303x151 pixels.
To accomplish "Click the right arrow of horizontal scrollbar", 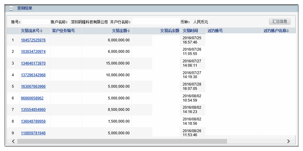I will click(x=288, y=141).
